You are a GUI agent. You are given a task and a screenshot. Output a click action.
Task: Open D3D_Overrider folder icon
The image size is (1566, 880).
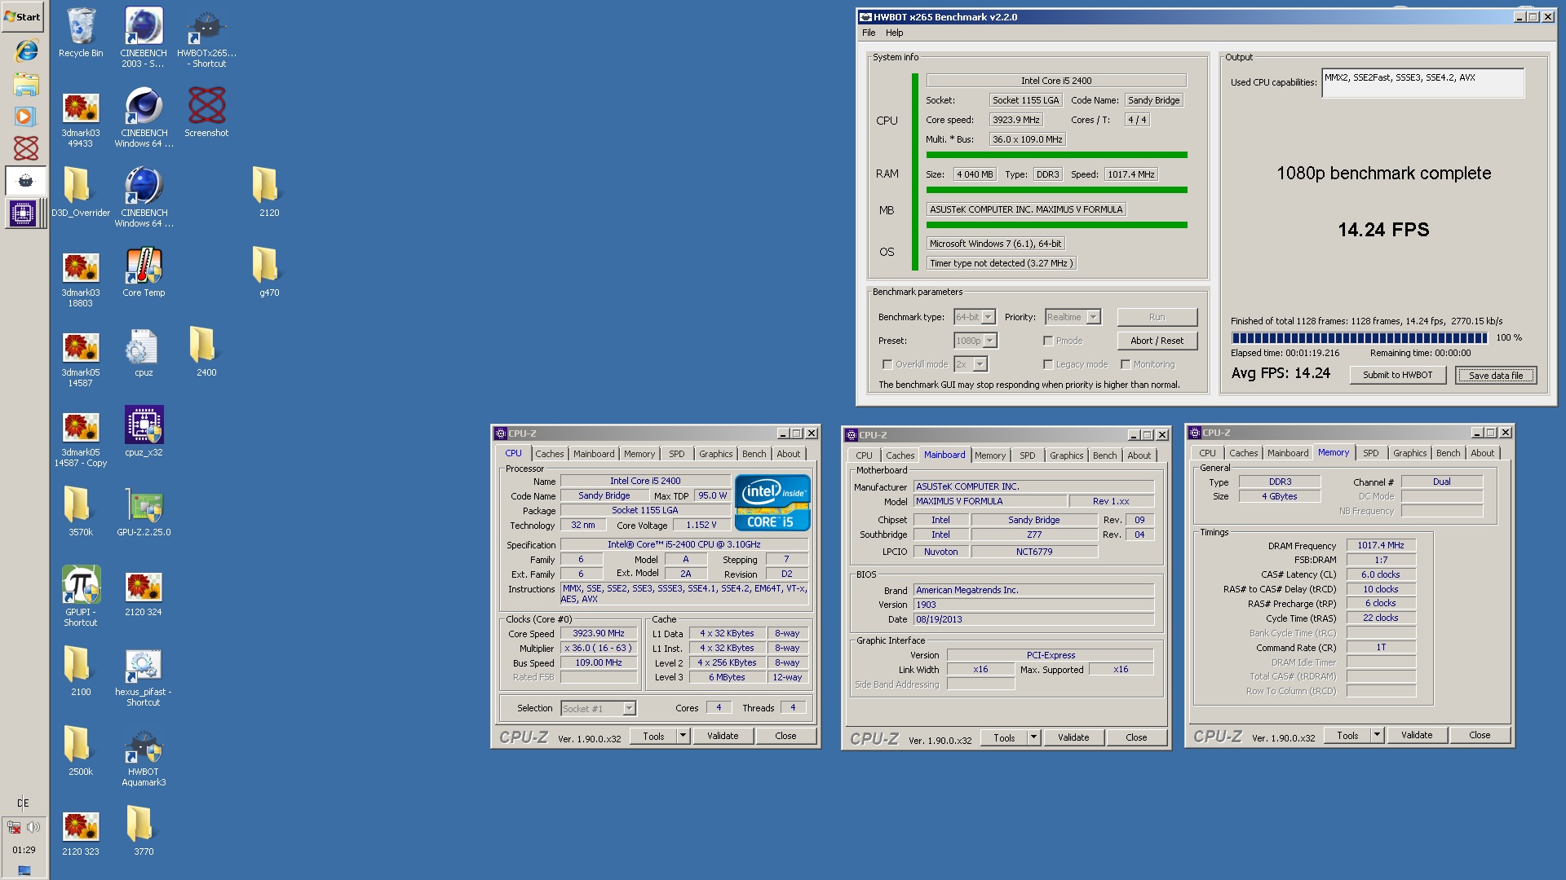point(81,192)
